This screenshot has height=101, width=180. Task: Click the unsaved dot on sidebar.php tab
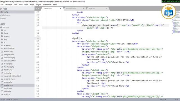point(61,8)
